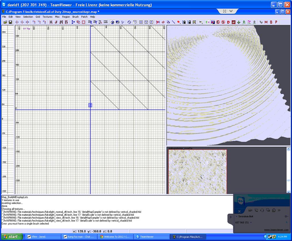Rotate selection around the Z axis
The height and width of the screenshot is (241, 292).
tap(44, 22)
